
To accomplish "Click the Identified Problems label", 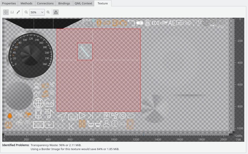I will pyautogui.click(x=16, y=145).
